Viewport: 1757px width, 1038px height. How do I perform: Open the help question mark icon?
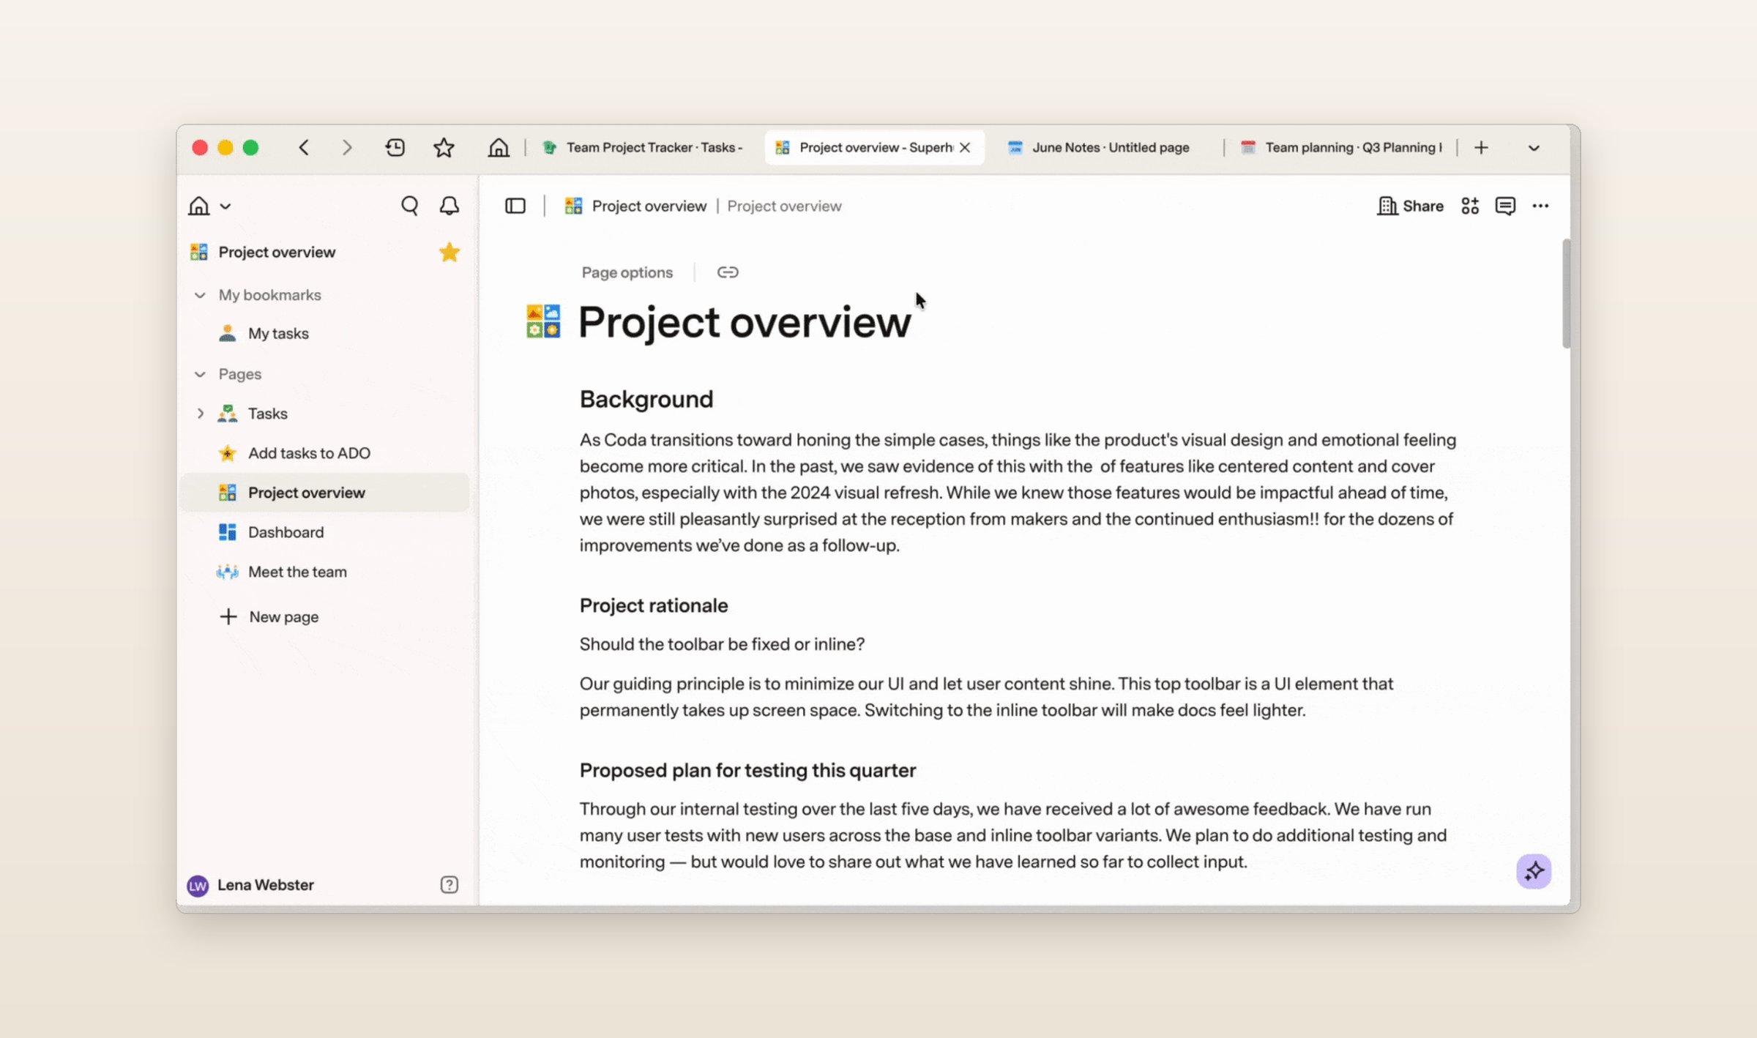click(449, 885)
